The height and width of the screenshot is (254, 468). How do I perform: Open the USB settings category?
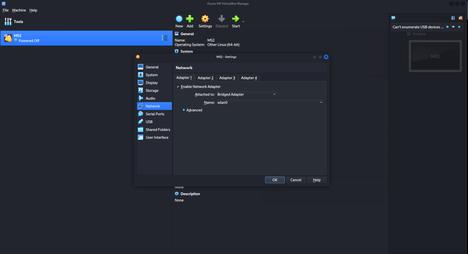pos(149,122)
